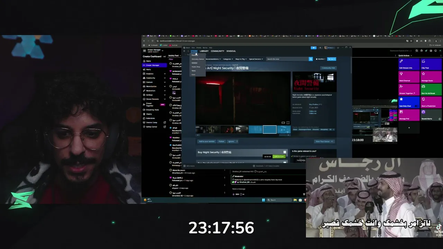Click the fullscreen icon on the game video
This screenshot has height=249, width=443.
coord(288,123)
